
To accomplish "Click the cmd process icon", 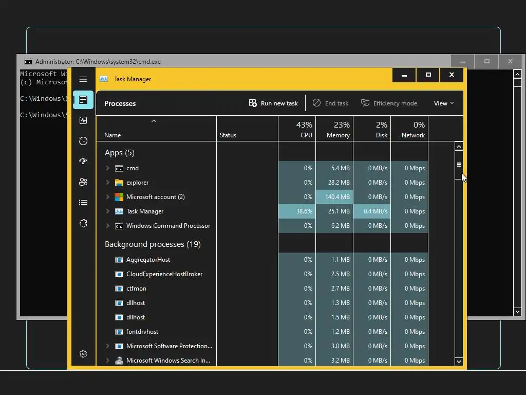I will [119, 168].
